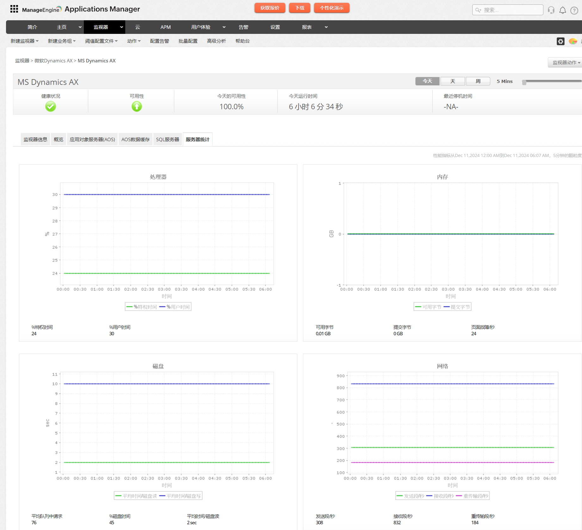Open the apps grid menu icon

14,9
